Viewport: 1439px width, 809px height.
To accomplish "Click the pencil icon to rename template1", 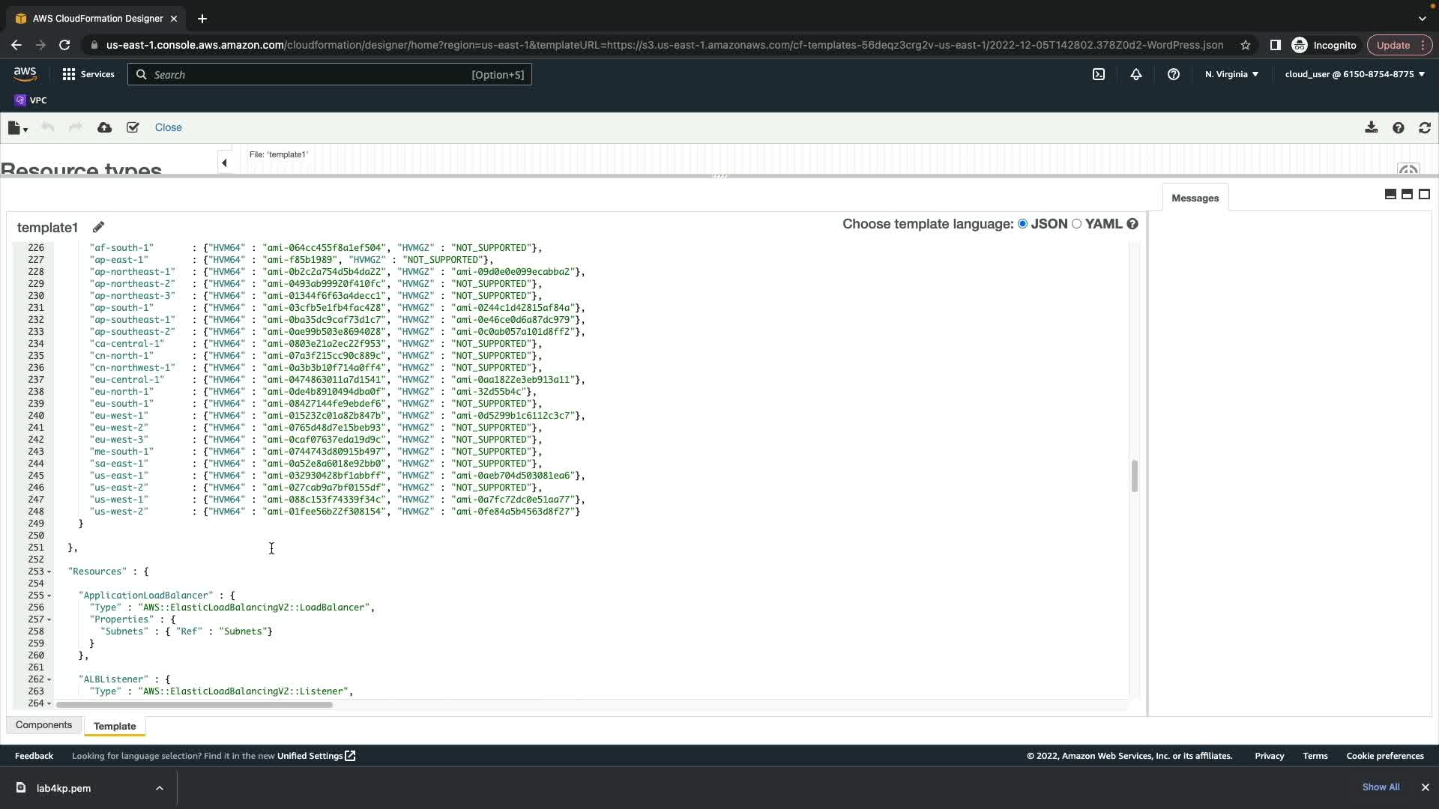I will [98, 227].
